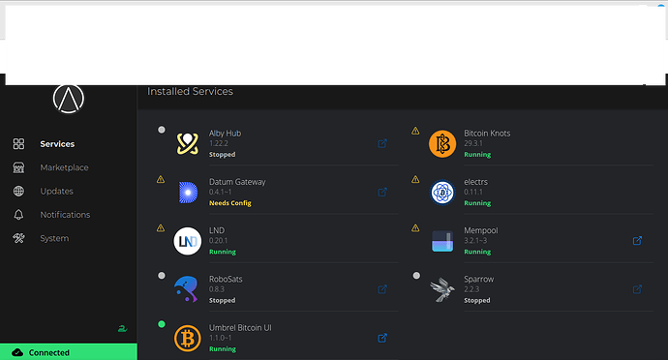
Task: Launch Sparrow external link icon
Action: pyautogui.click(x=637, y=289)
